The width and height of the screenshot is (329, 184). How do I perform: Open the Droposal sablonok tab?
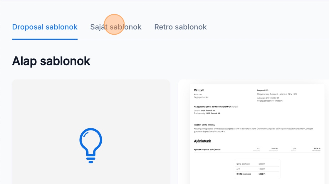(x=45, y=27)
